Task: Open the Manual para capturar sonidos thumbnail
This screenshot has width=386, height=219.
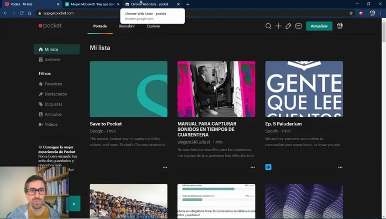Action: 216,89
